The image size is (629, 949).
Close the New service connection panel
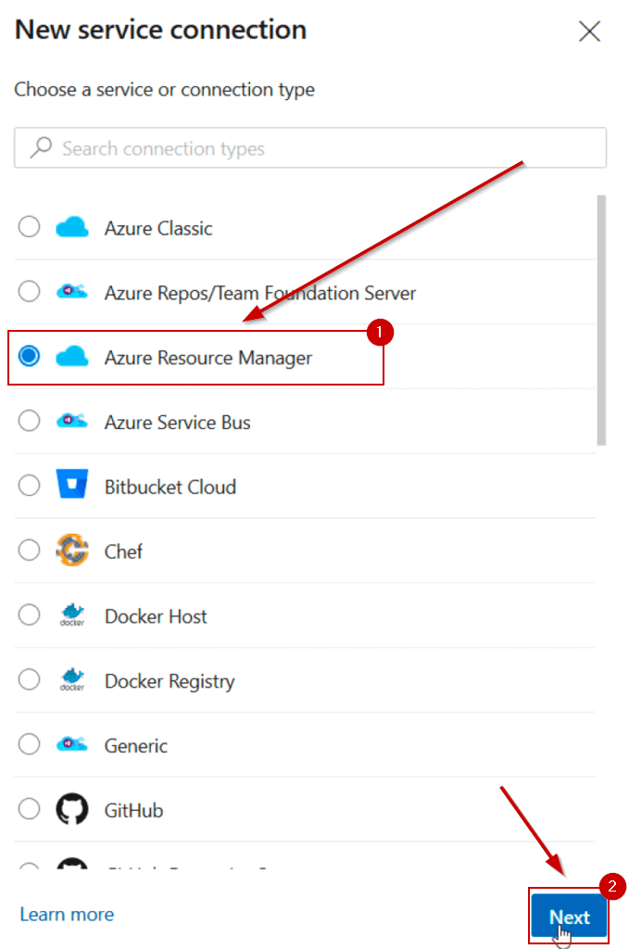point(589,32)
